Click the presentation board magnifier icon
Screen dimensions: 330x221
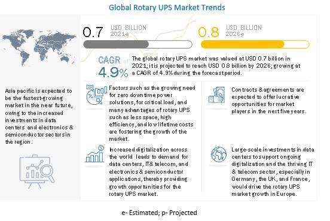pyautogui.click(x=37, y=171)
